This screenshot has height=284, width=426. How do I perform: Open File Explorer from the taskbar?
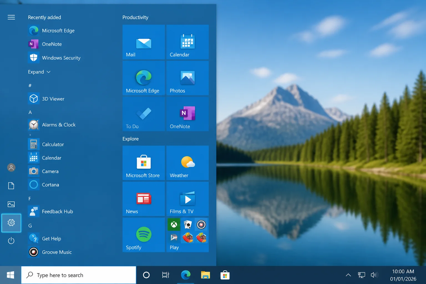tap(206, 275)
